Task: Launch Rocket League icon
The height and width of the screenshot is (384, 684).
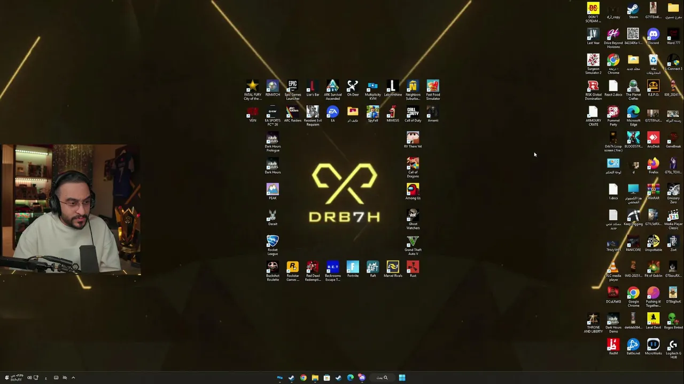Action: pyautogui.click(x=273, y=245)
